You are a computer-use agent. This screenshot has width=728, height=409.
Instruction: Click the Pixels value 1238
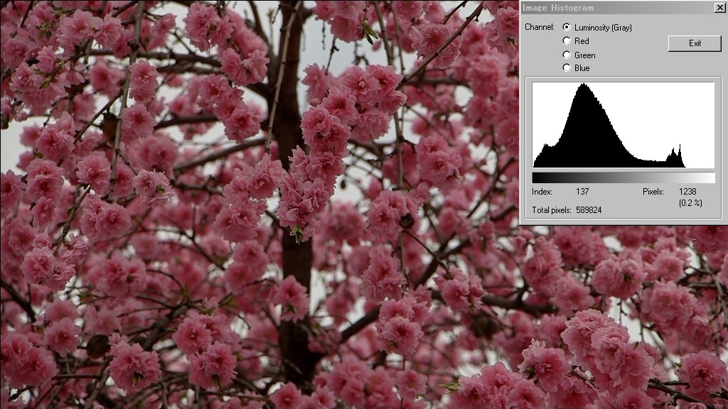point(687,192)
